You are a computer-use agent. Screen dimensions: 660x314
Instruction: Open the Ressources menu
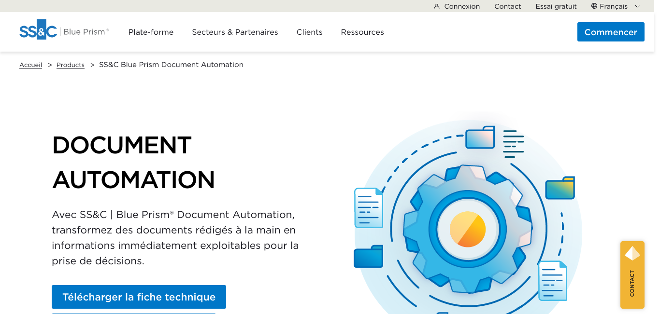pyautogui.click(x=362, y=32)
